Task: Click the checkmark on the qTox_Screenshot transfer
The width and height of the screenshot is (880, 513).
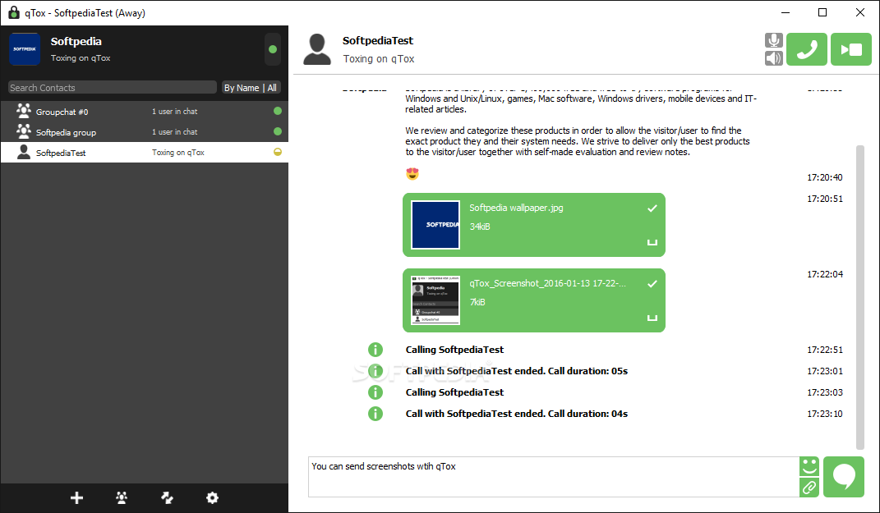Action: (x=652, y=284)
